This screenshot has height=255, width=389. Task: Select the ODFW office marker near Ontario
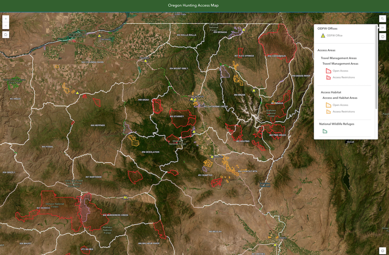[275, 245]
